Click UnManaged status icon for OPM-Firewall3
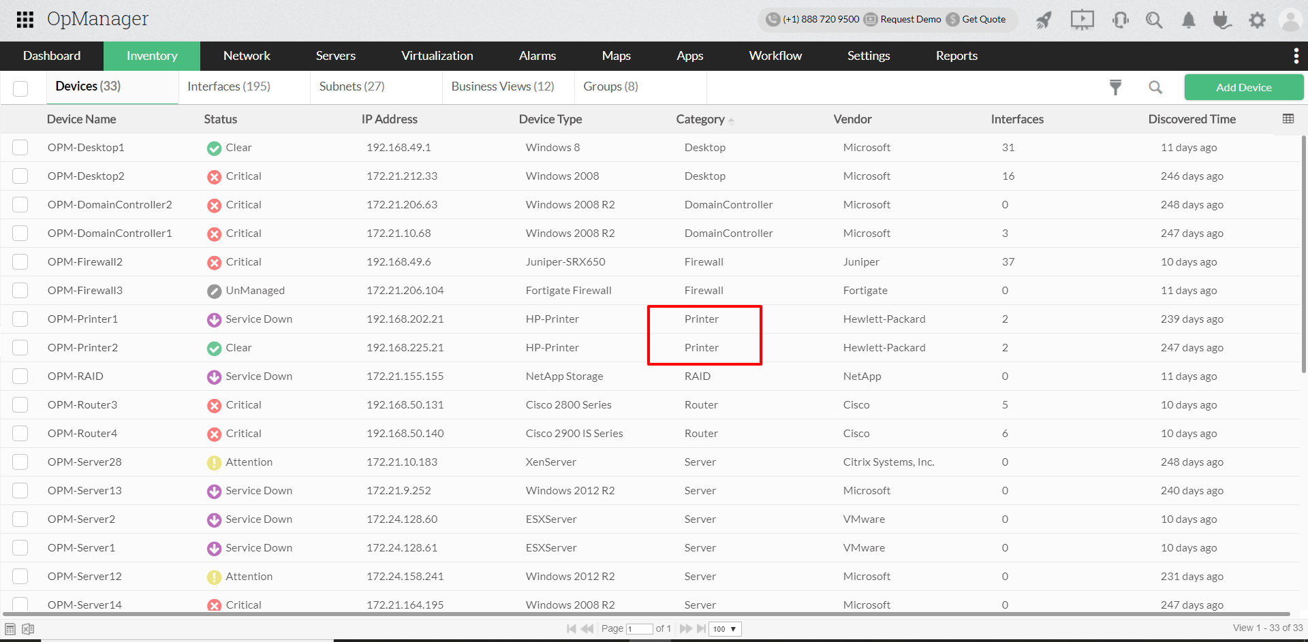This screenshot has width=1308, height=642. pos(214,291)
